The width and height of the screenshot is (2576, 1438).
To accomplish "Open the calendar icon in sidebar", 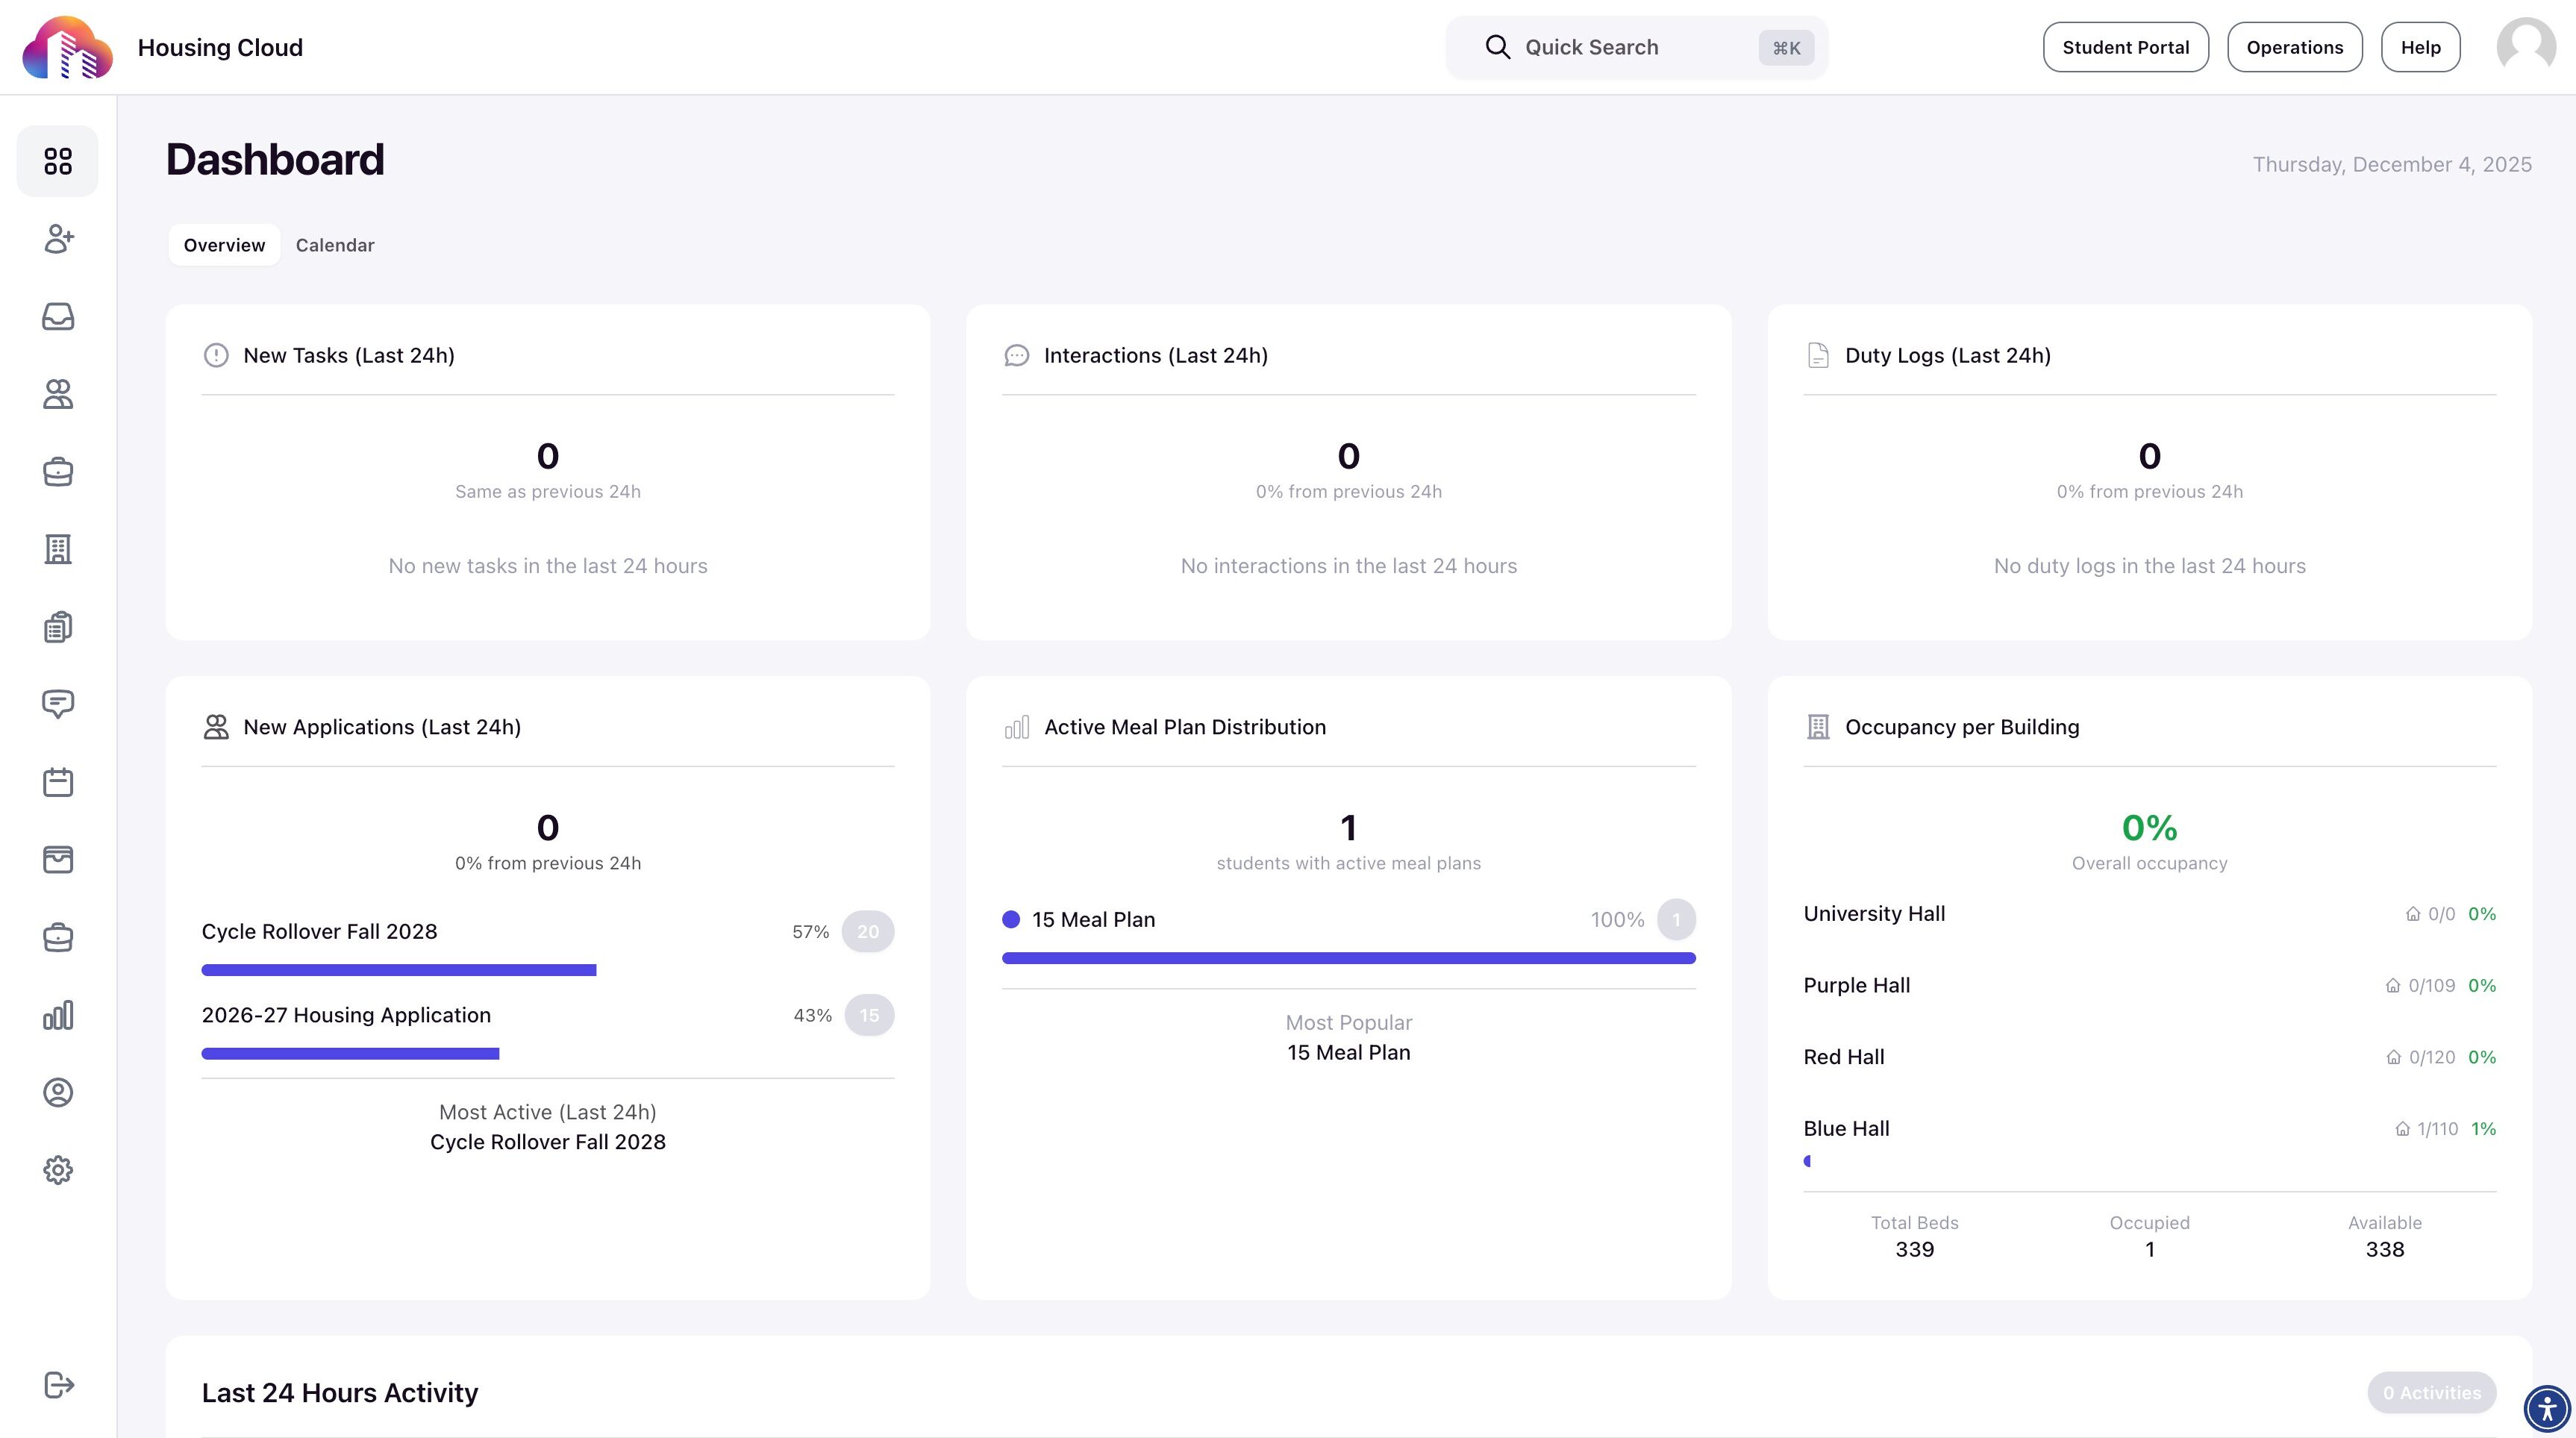I will 58,782.
